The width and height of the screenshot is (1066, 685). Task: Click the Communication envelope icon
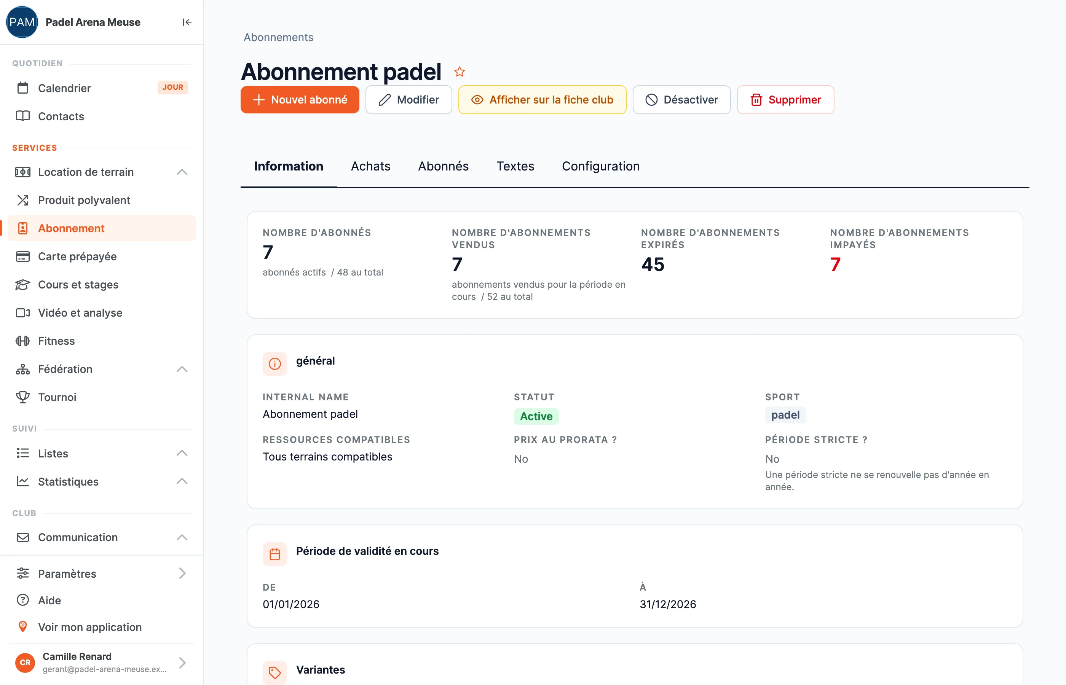pyautogui.click(x=23, y=537)
